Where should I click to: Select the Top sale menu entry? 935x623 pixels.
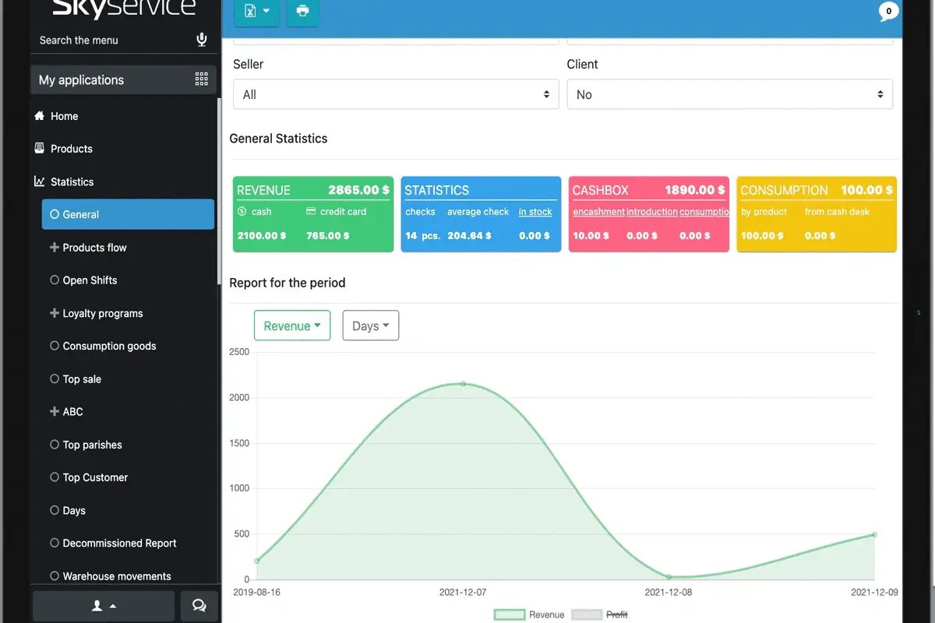click(82, 379)
